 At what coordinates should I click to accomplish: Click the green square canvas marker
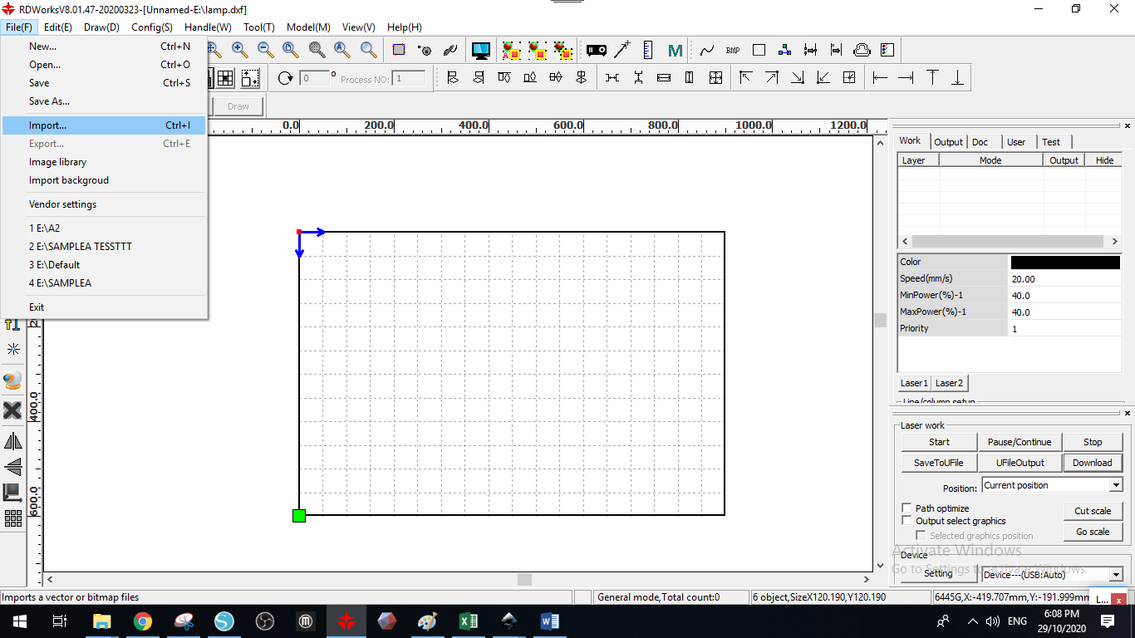pos(299,516)
